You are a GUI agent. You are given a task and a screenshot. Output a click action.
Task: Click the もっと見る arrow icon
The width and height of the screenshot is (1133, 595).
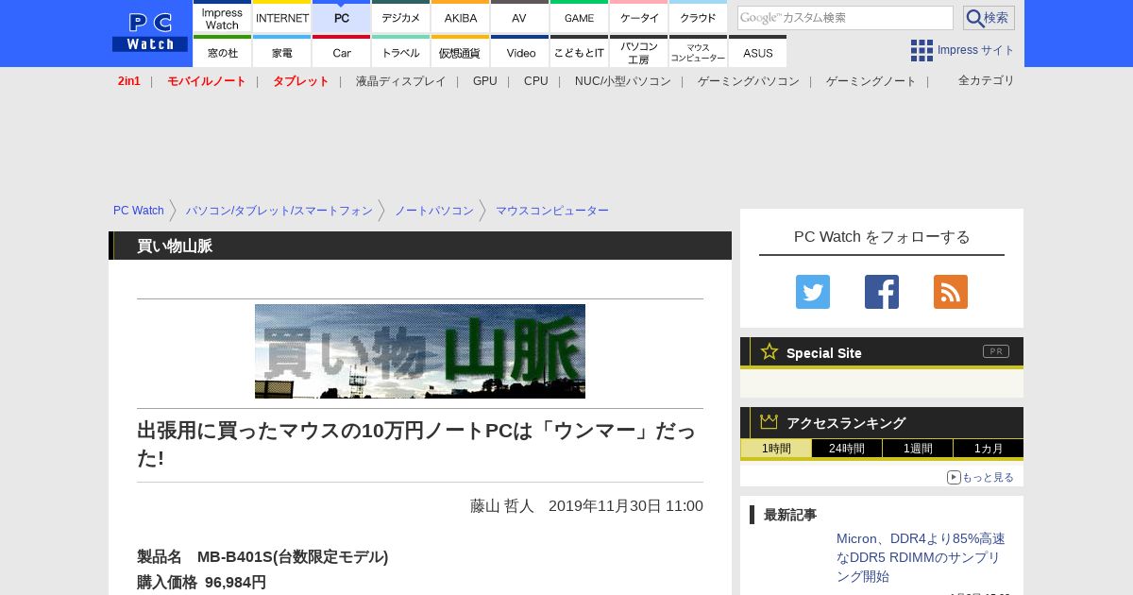954,477
